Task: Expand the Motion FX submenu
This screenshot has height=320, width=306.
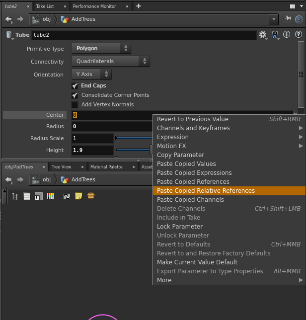Action: 229,146
